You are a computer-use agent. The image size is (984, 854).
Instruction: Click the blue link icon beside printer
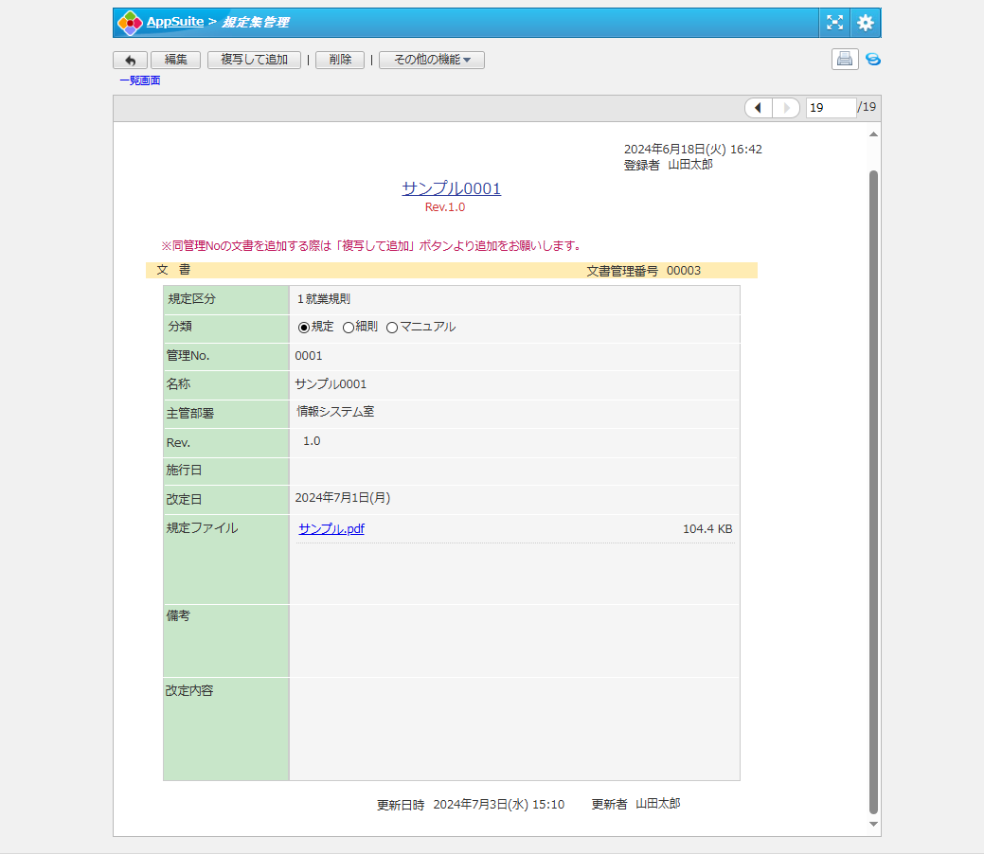point(873,59)
